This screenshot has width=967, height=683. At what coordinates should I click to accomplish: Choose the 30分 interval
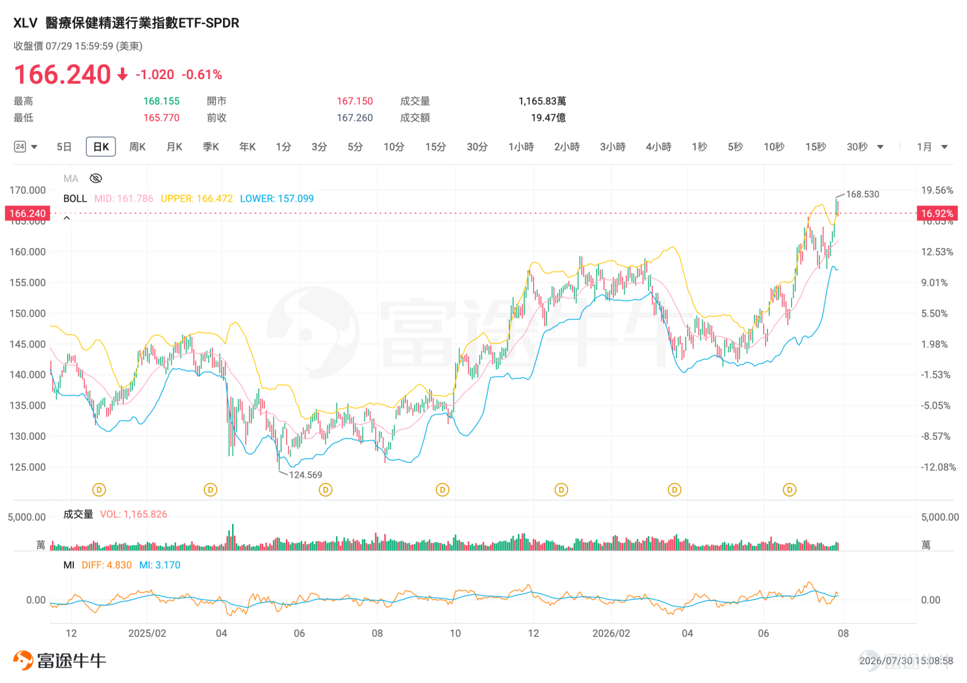click(x=477, y=147)
